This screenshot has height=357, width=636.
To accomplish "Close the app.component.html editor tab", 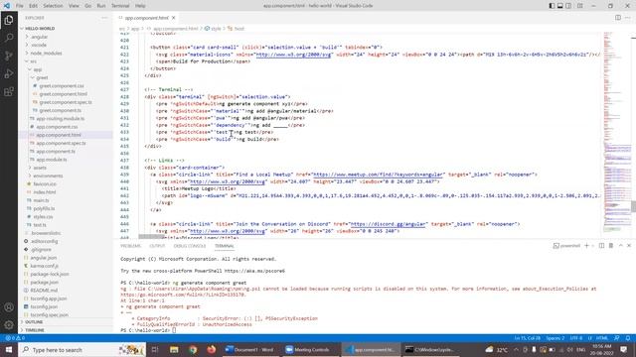I will (174, 18).
